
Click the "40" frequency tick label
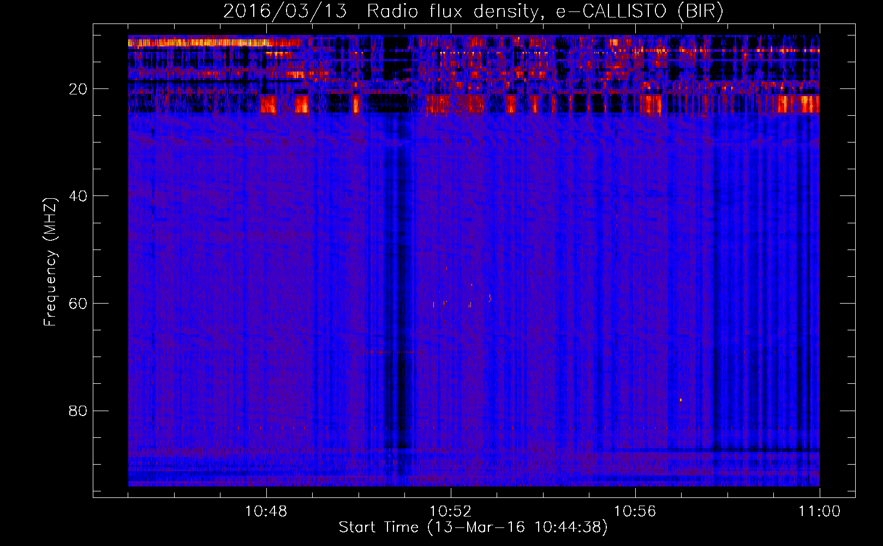point(78,196)
